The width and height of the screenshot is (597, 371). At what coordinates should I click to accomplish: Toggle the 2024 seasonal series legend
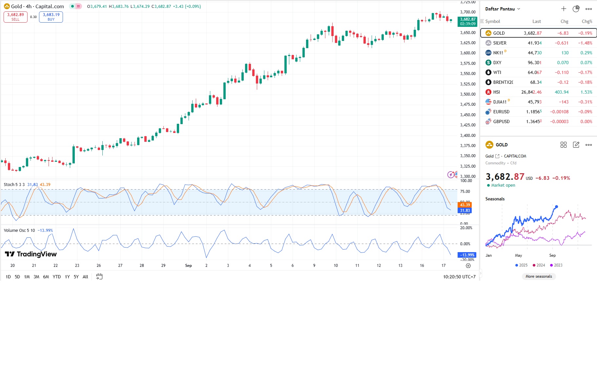[539, 265]
